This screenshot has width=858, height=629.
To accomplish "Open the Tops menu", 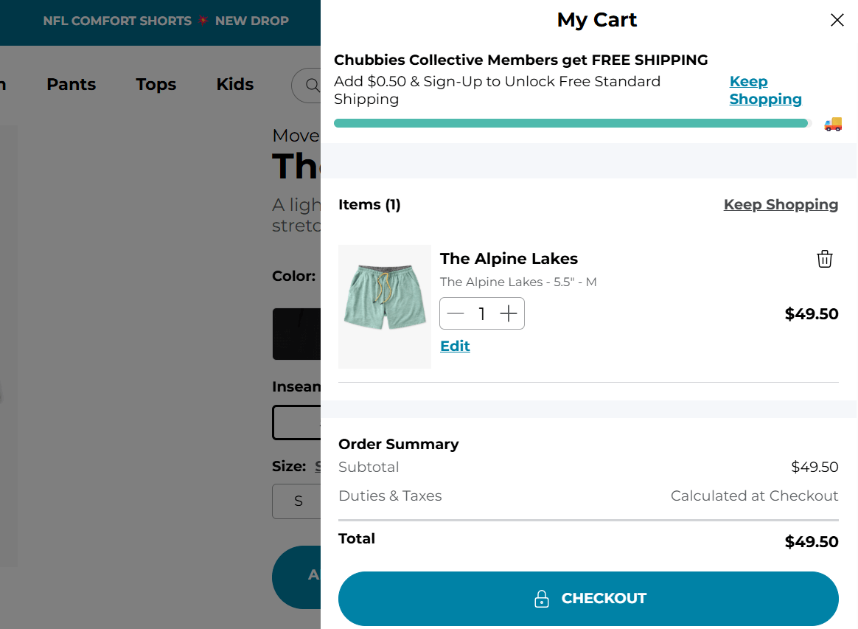I will coord(156,85).
